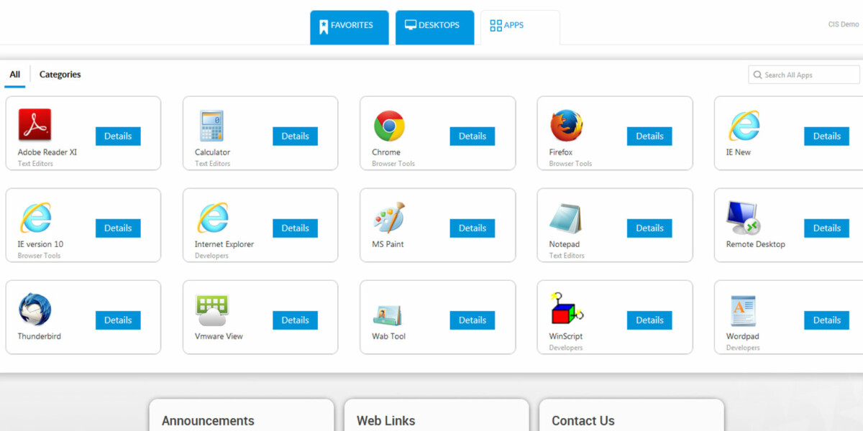863x431 pixels.
Task: Show Details for Thunderbird
Action: pos(118,320)
